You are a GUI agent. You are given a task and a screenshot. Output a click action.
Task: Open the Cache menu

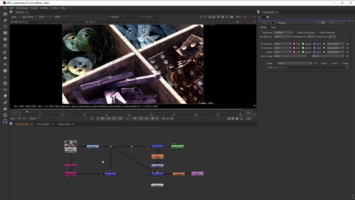click(x=54, y=8)
